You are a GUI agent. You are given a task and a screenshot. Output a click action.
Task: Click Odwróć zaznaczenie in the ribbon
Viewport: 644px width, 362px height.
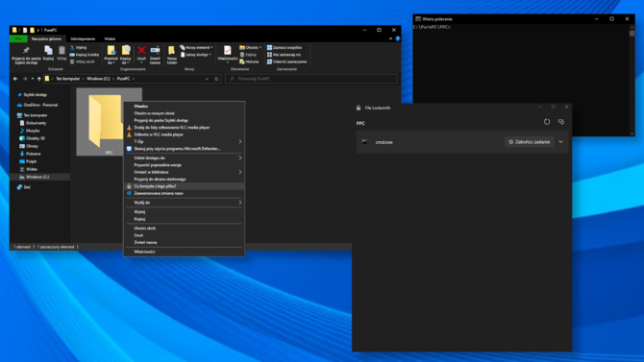click(x=286, y=61)
